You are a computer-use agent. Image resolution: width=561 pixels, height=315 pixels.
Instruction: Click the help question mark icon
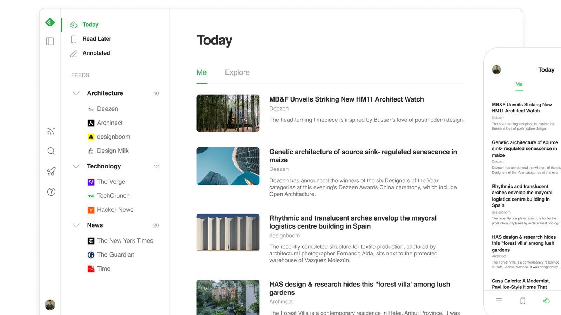pos(51,192)
